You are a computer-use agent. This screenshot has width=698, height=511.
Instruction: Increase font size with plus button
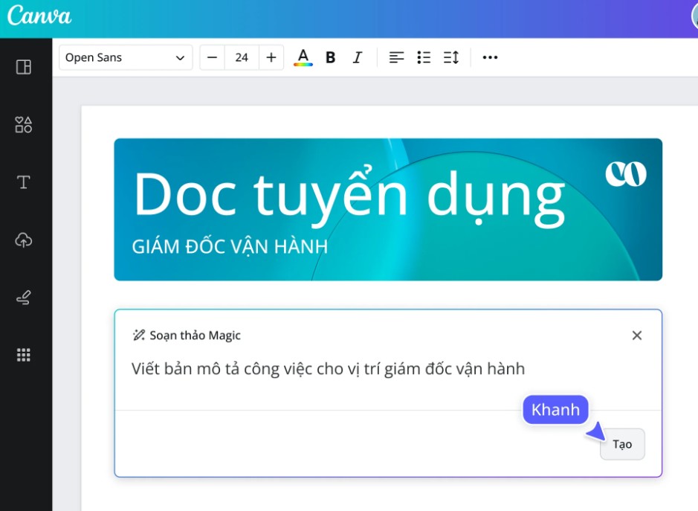point(271,57)
